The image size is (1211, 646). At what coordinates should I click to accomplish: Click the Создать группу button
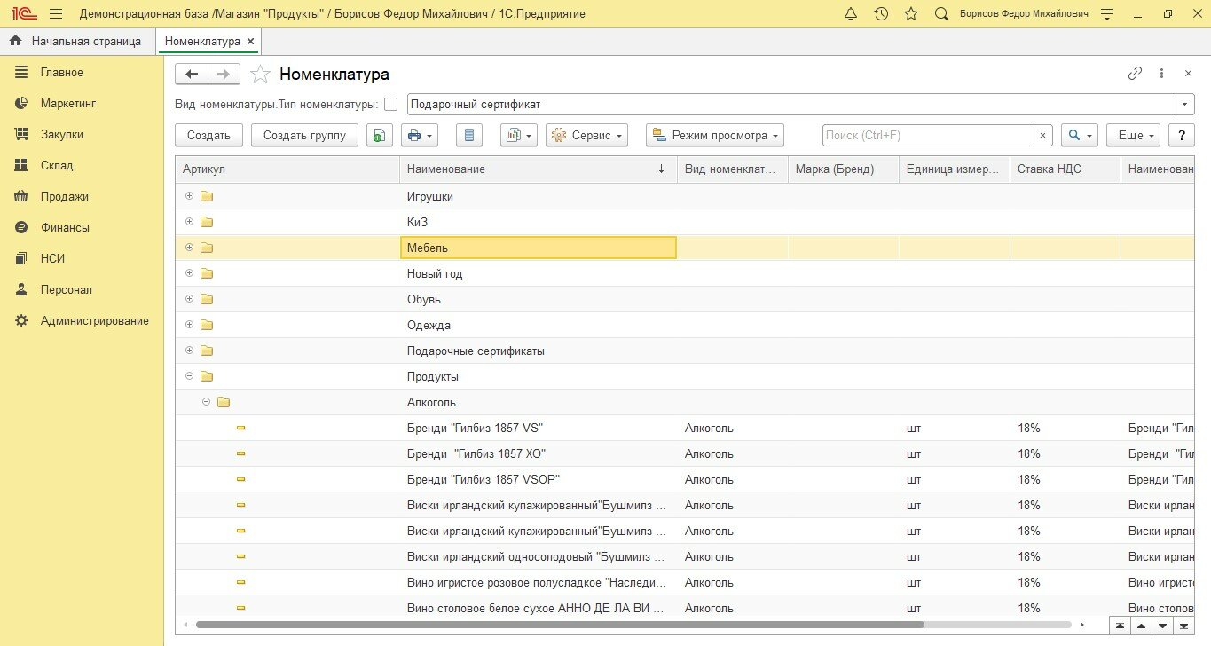[305, 135]
